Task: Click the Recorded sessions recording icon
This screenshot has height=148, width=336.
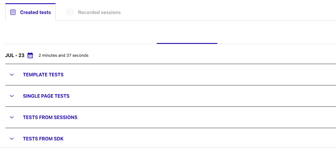Action: 69,12
